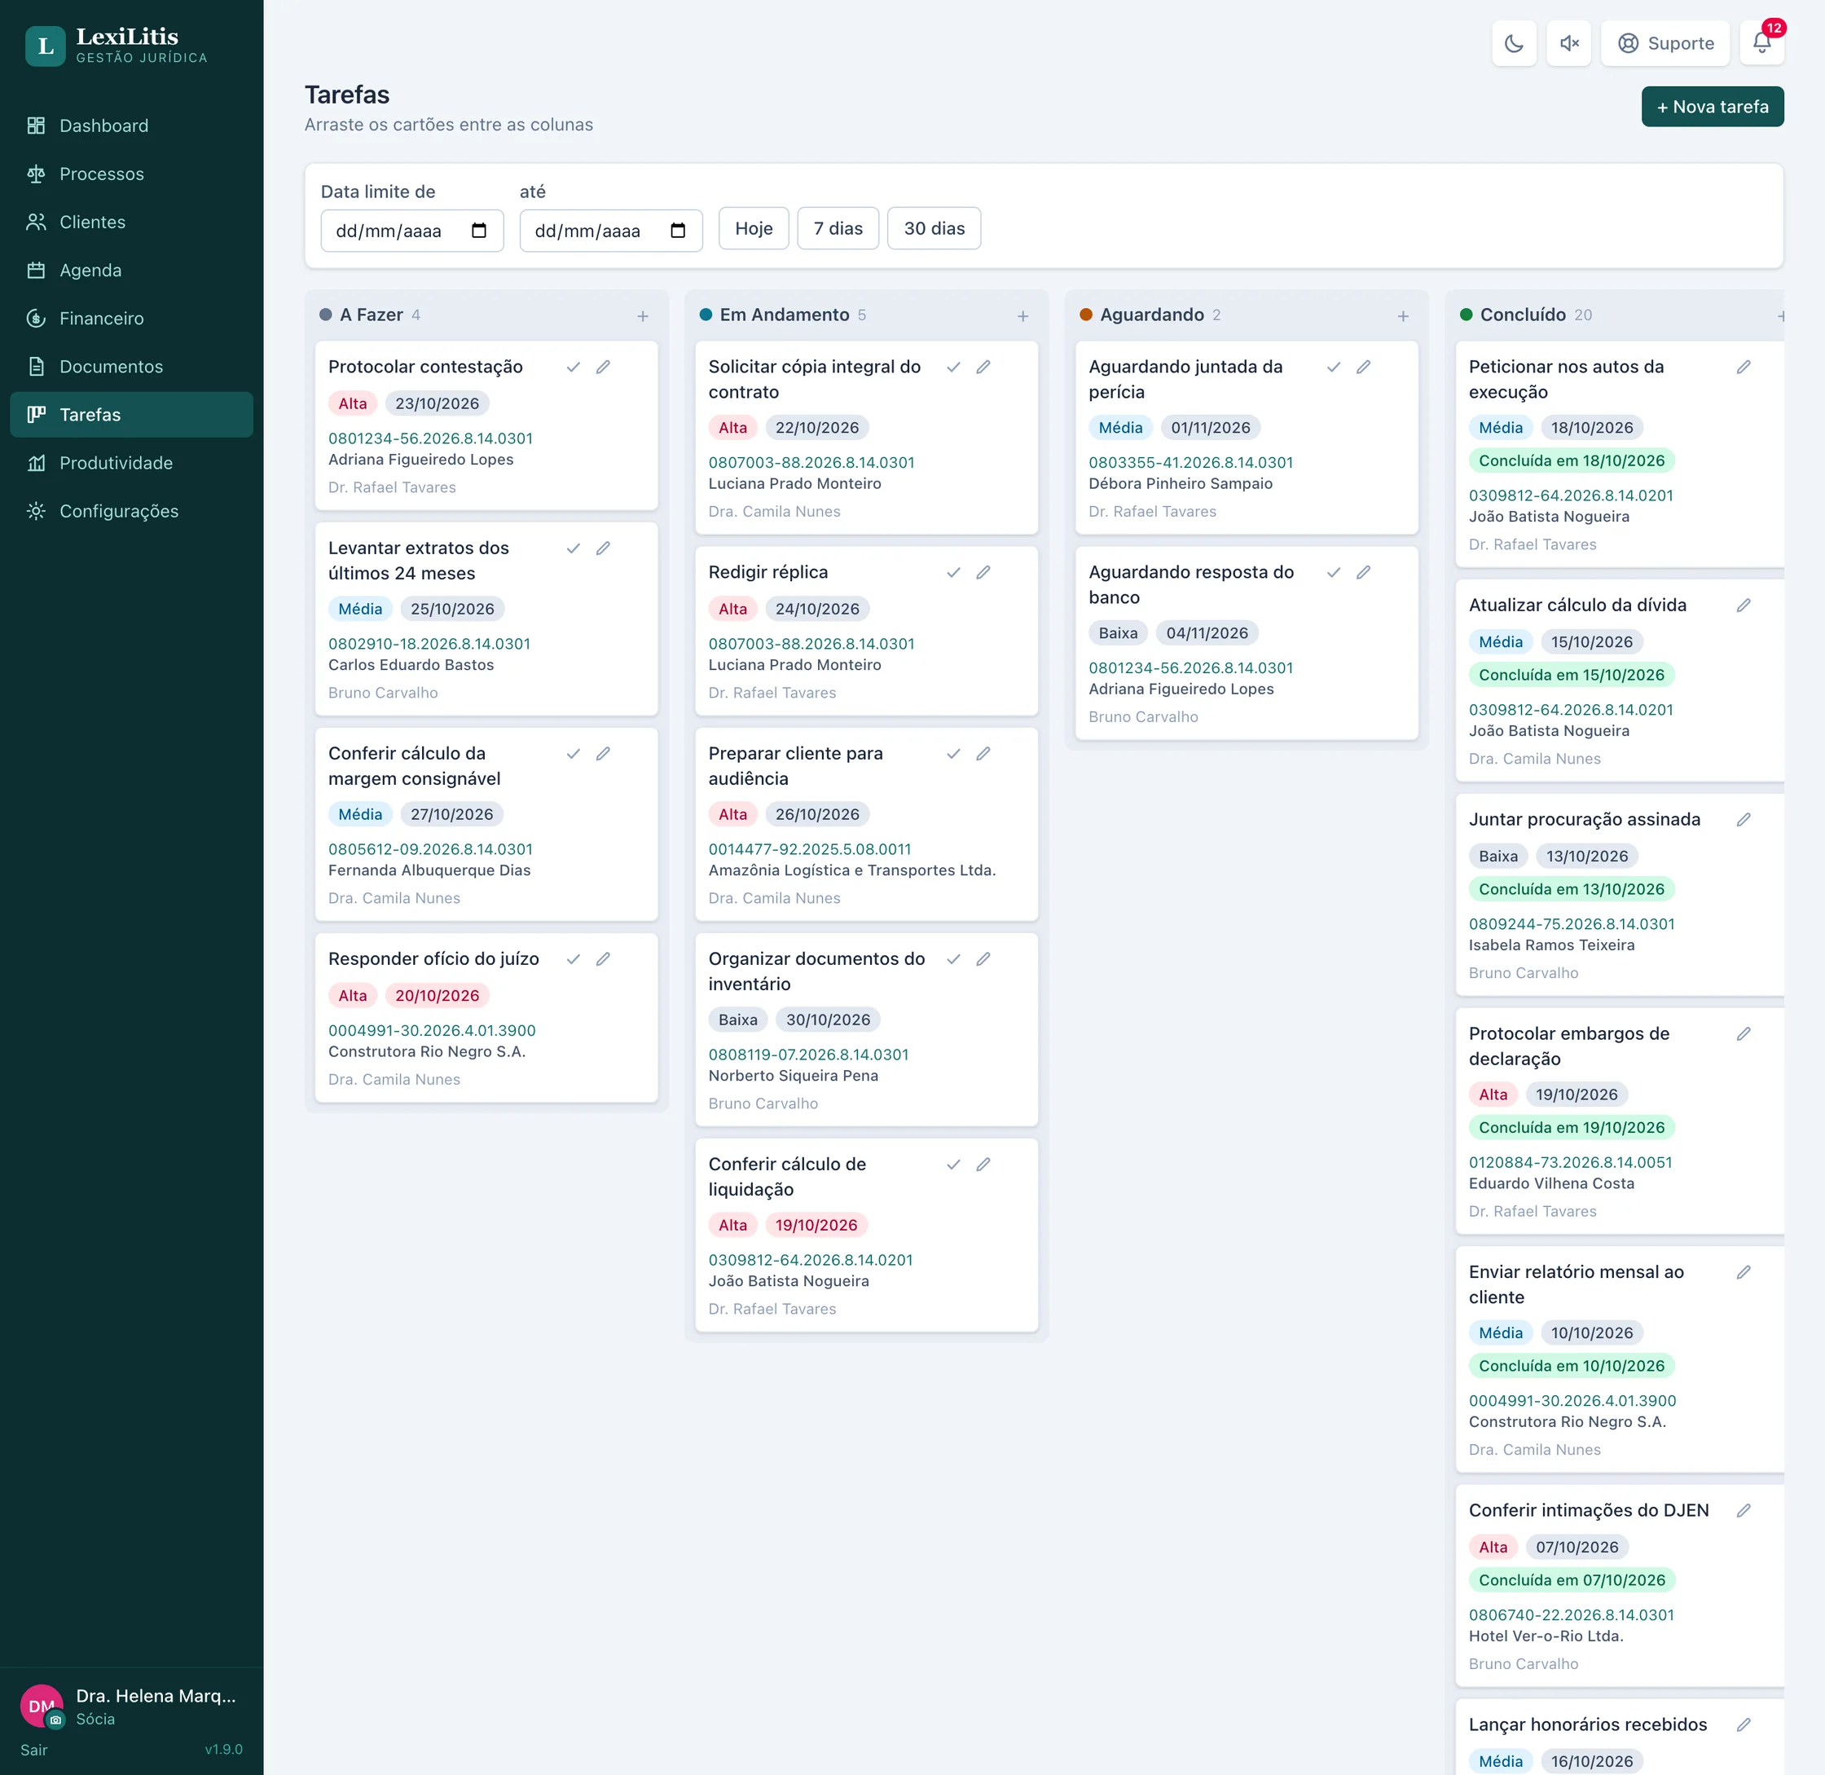Open calendar picker in 'Data limite de' field
Viewport: 1825px width, 1775px height.
479,231
